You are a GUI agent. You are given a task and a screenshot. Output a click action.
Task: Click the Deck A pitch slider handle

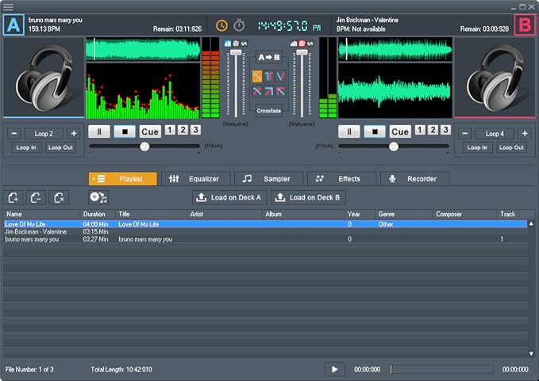pyautogui.click(x=144, y=147)
